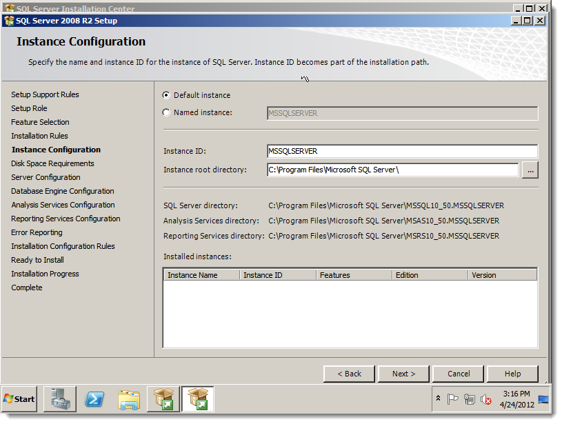Click the Instance ID input field

[x=402, y=151]
